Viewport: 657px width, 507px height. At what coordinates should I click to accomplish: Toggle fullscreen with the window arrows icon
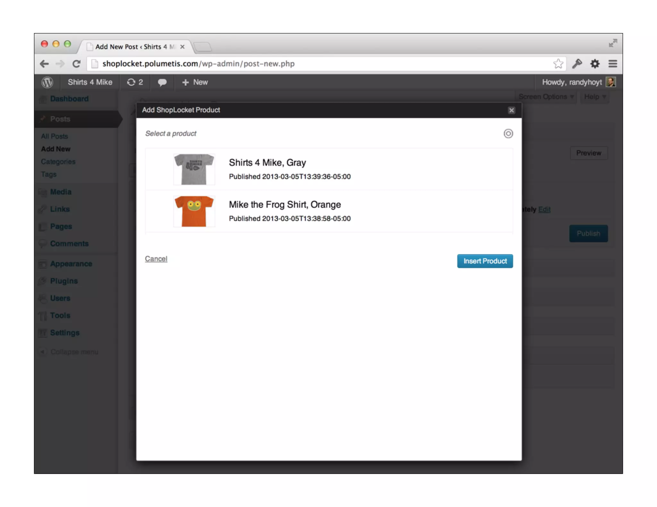613,43
